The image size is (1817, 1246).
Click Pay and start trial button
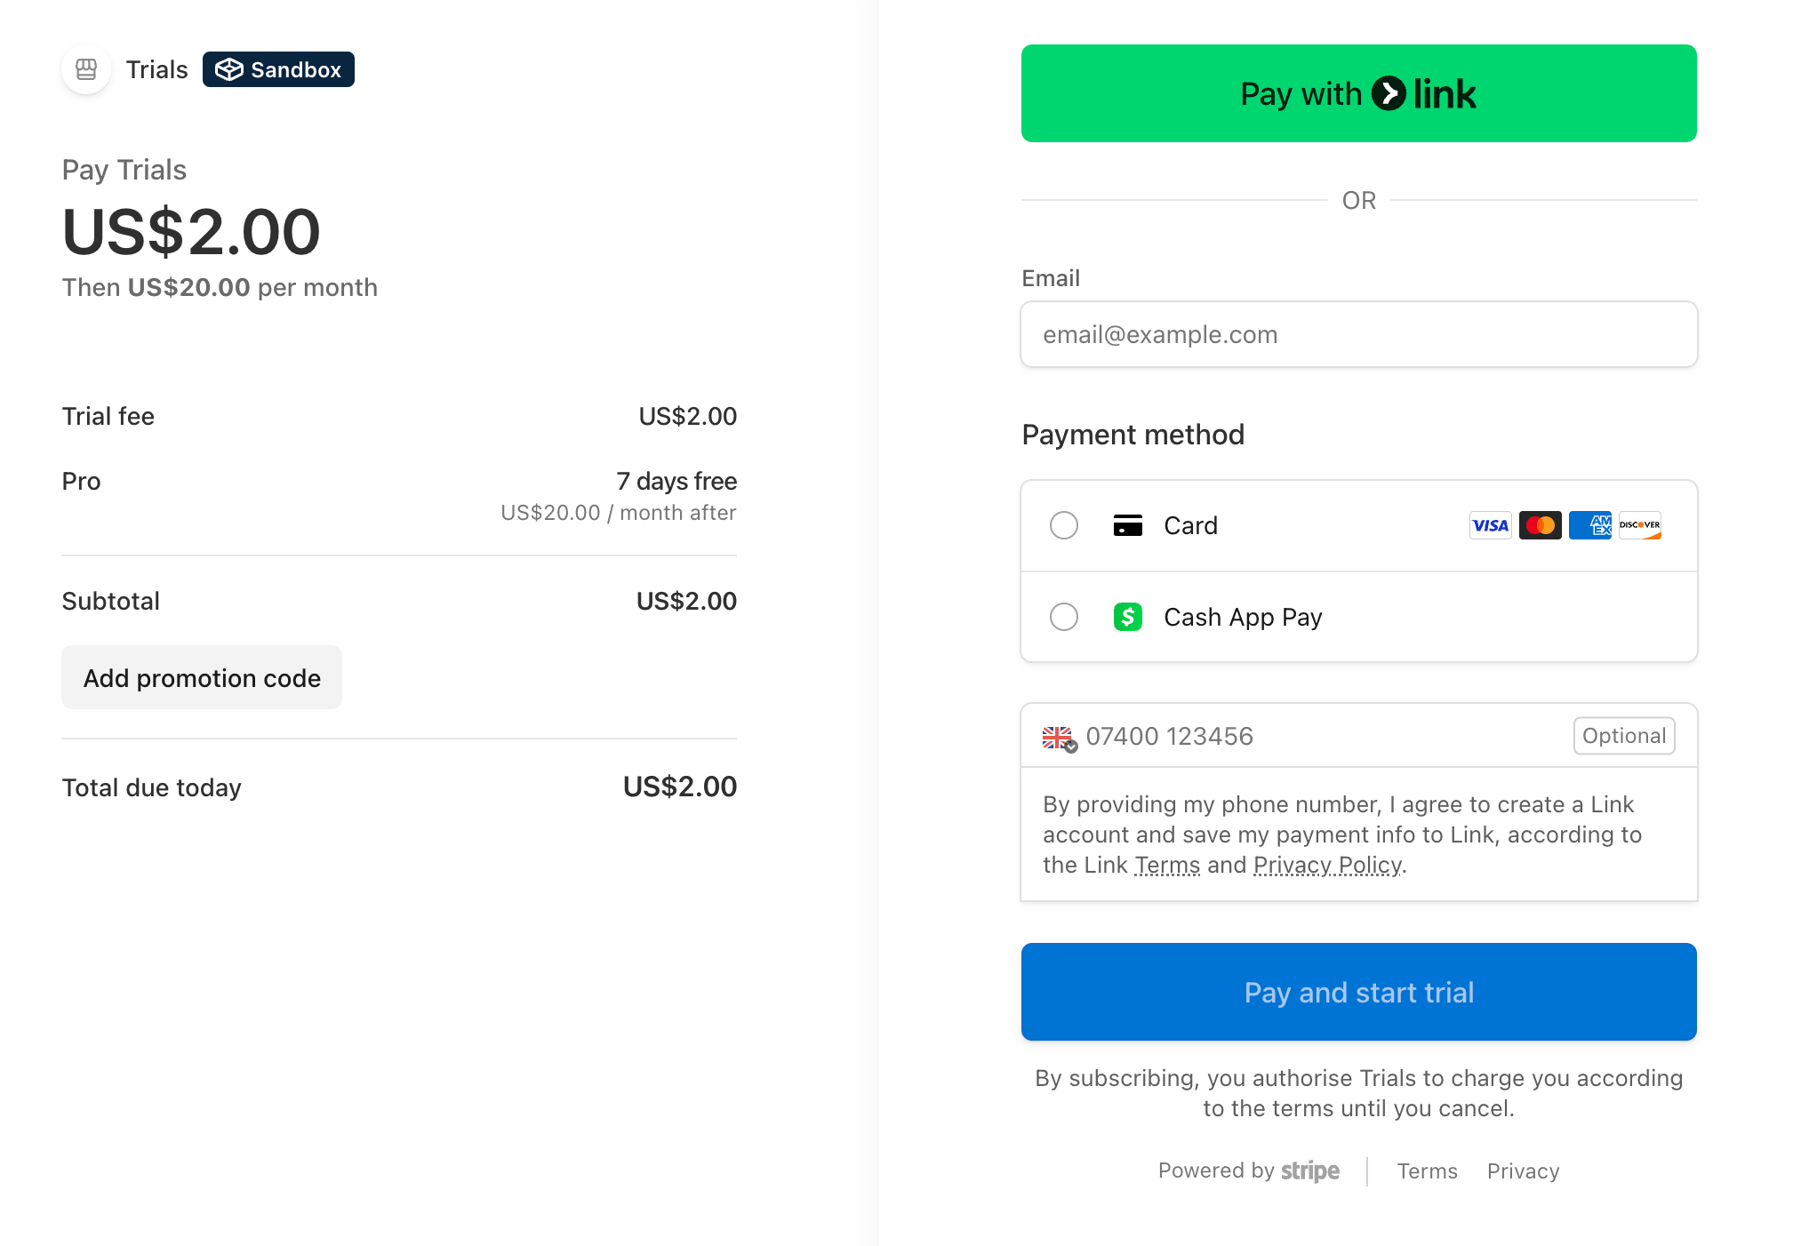coord(1358,992)
